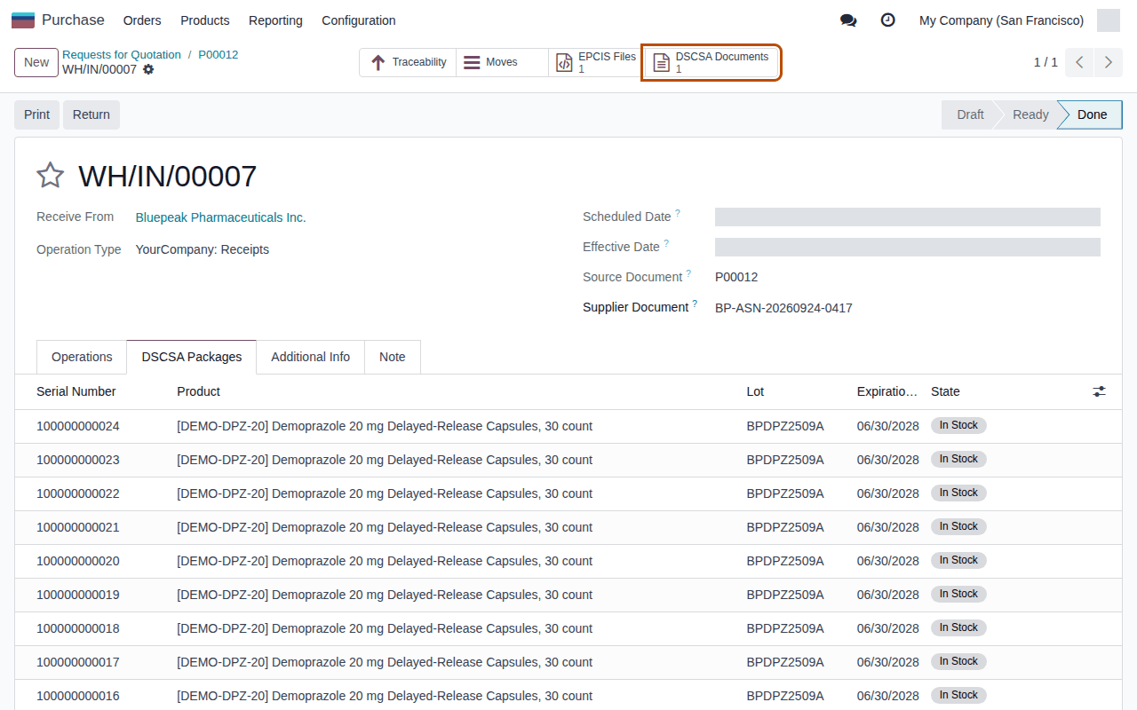The width and height of the screenshot is (1137, 710).
Task: Open the Purchase app home icon
Action: pos(23,20)
